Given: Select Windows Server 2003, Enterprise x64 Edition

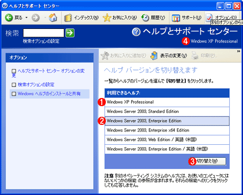Looking at the screenshot, I should [x=167, y=131].
